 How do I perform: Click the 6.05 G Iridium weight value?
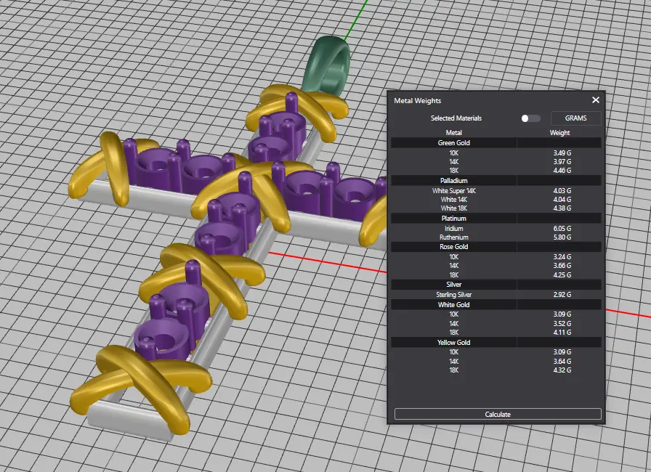point(562,228)
